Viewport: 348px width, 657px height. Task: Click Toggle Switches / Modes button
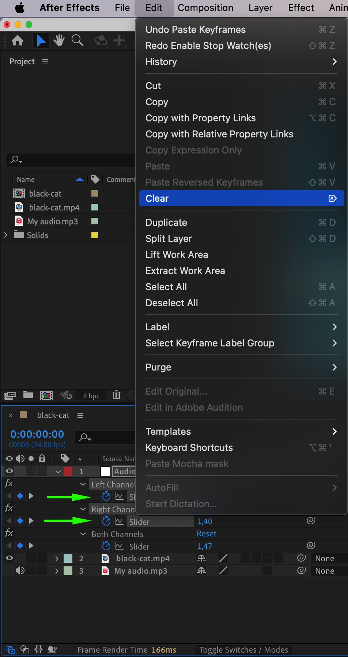tap(243, 650)
